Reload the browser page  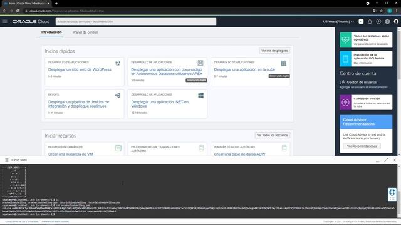pos(18,11)
